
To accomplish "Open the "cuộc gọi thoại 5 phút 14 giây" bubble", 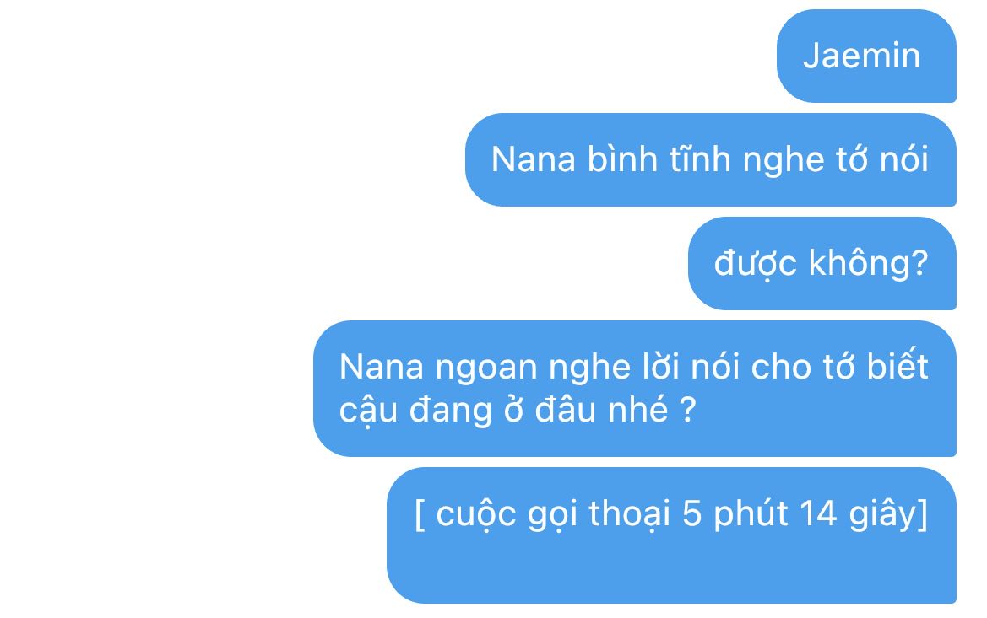I will 671,535.
